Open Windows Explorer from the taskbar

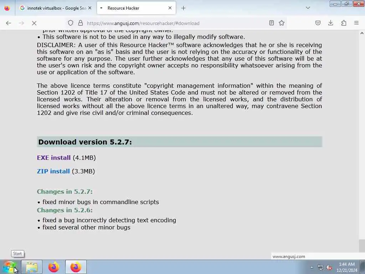pyautogui.click(x=32, y=267)
